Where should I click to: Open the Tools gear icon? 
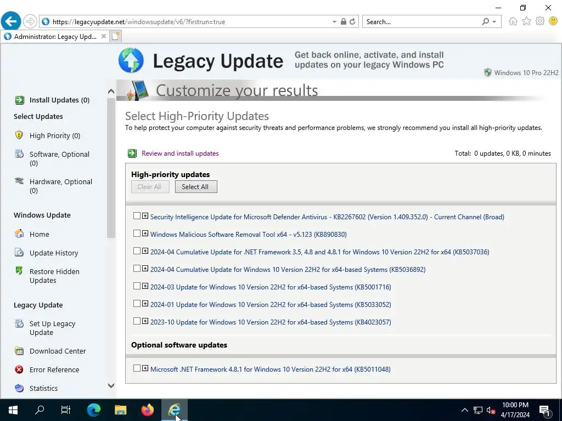pyautogui.click(x=540, y=21)
